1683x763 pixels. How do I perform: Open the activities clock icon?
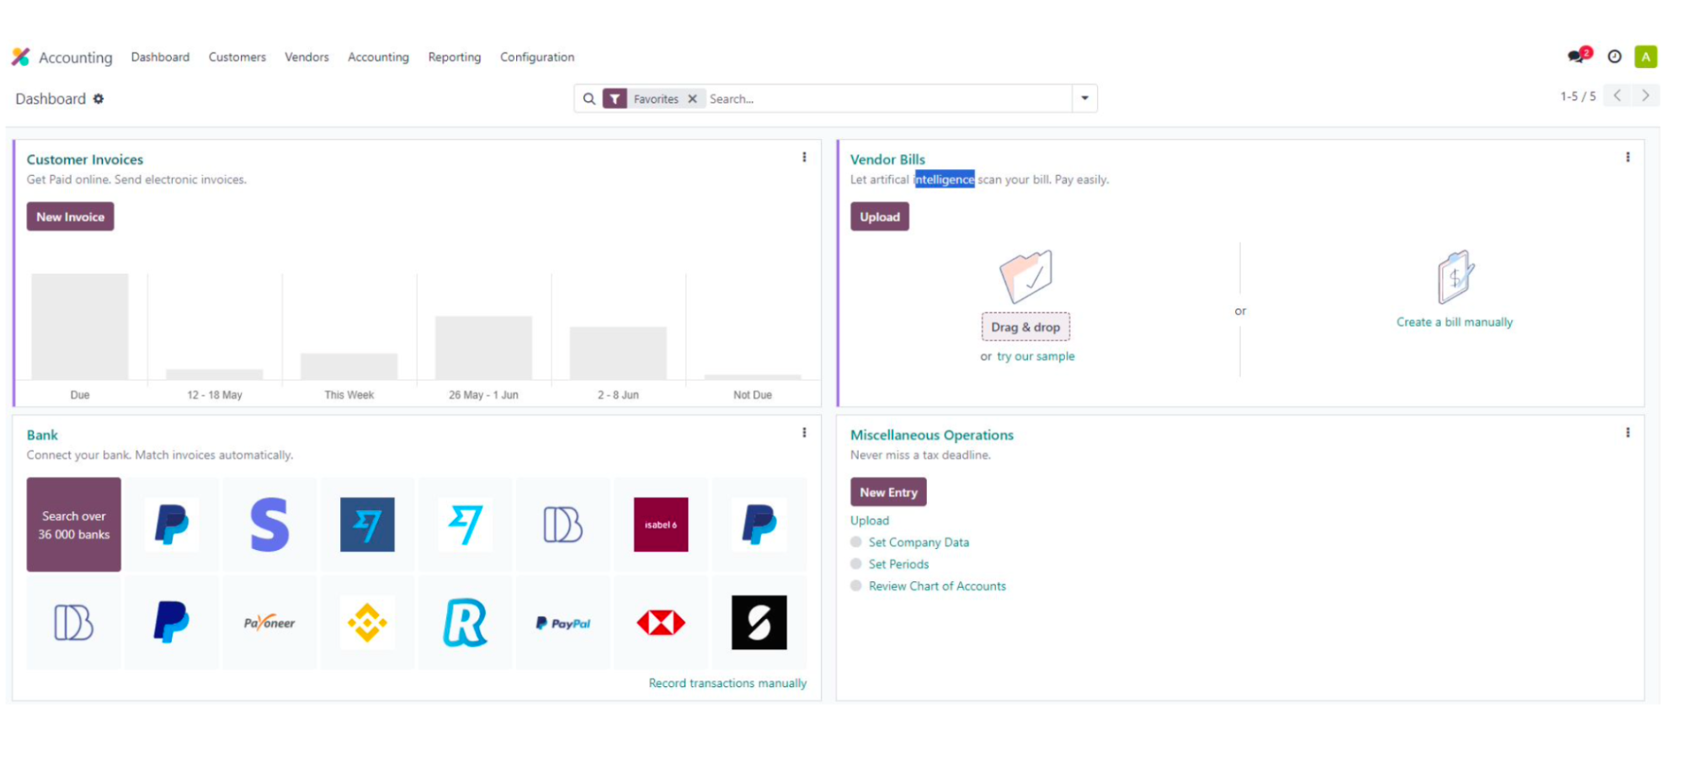coord(1614,56)
